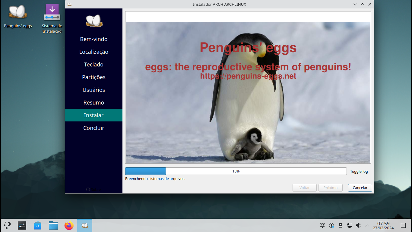Maximize the installer window
The width and height of the screenshot is (412, 232).
363,4
